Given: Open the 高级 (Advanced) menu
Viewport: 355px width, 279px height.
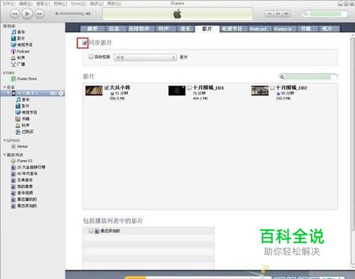Looking at the screenshot, I should [97, 4].
